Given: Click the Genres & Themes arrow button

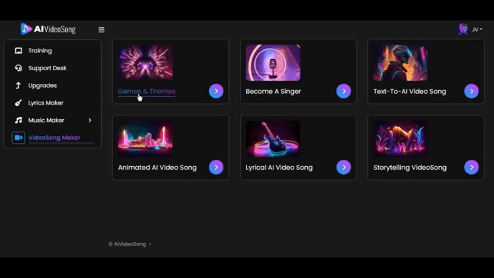Looking at the screenshot, I should tap(216, 91).
